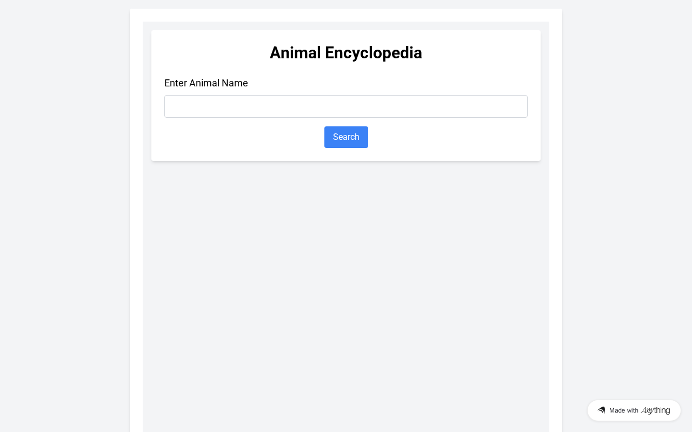Click the Anything logo icon in badge
The height and width of the screenshot is (432, 692).
tap(601, 410)
